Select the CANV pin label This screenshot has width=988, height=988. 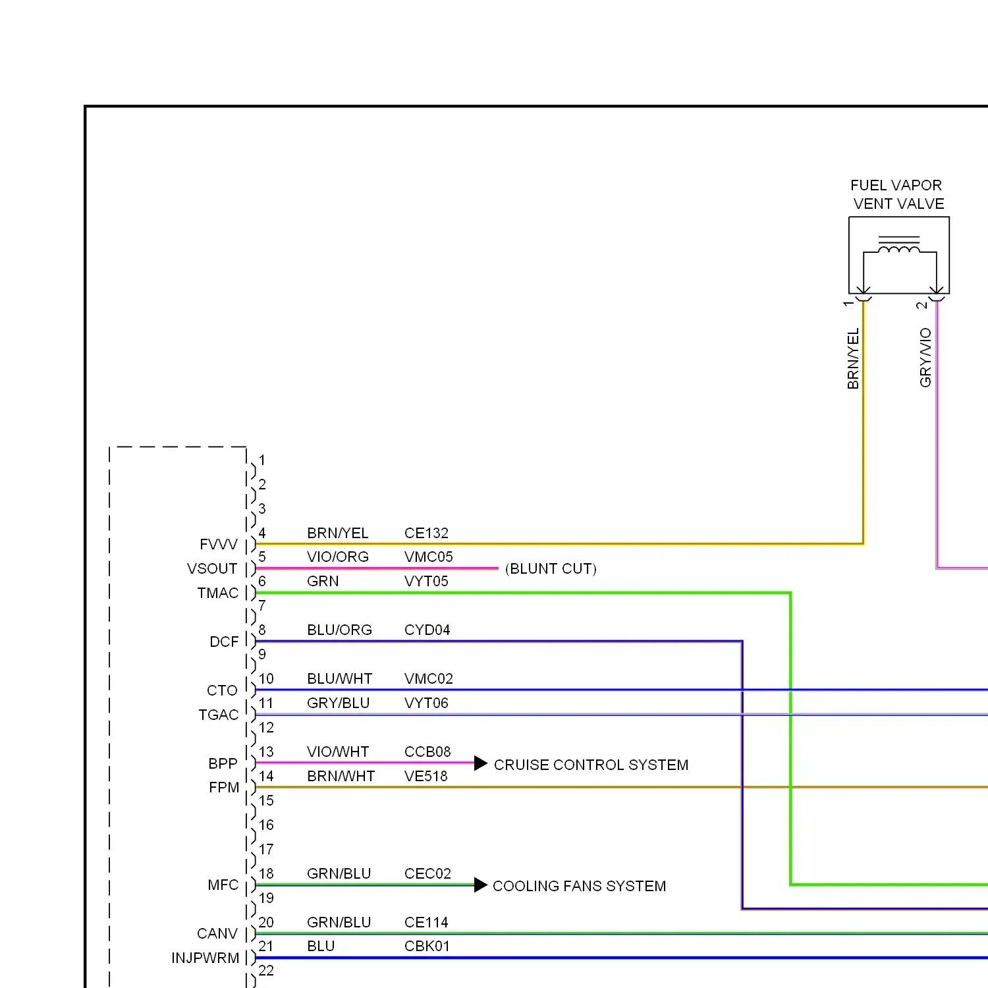(217, 933)
